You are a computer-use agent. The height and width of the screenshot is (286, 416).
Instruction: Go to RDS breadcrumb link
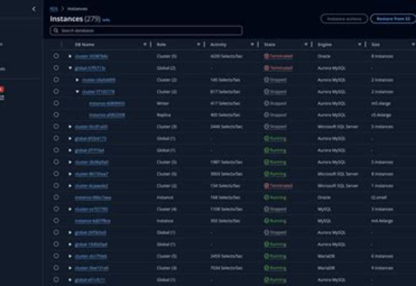54,9
